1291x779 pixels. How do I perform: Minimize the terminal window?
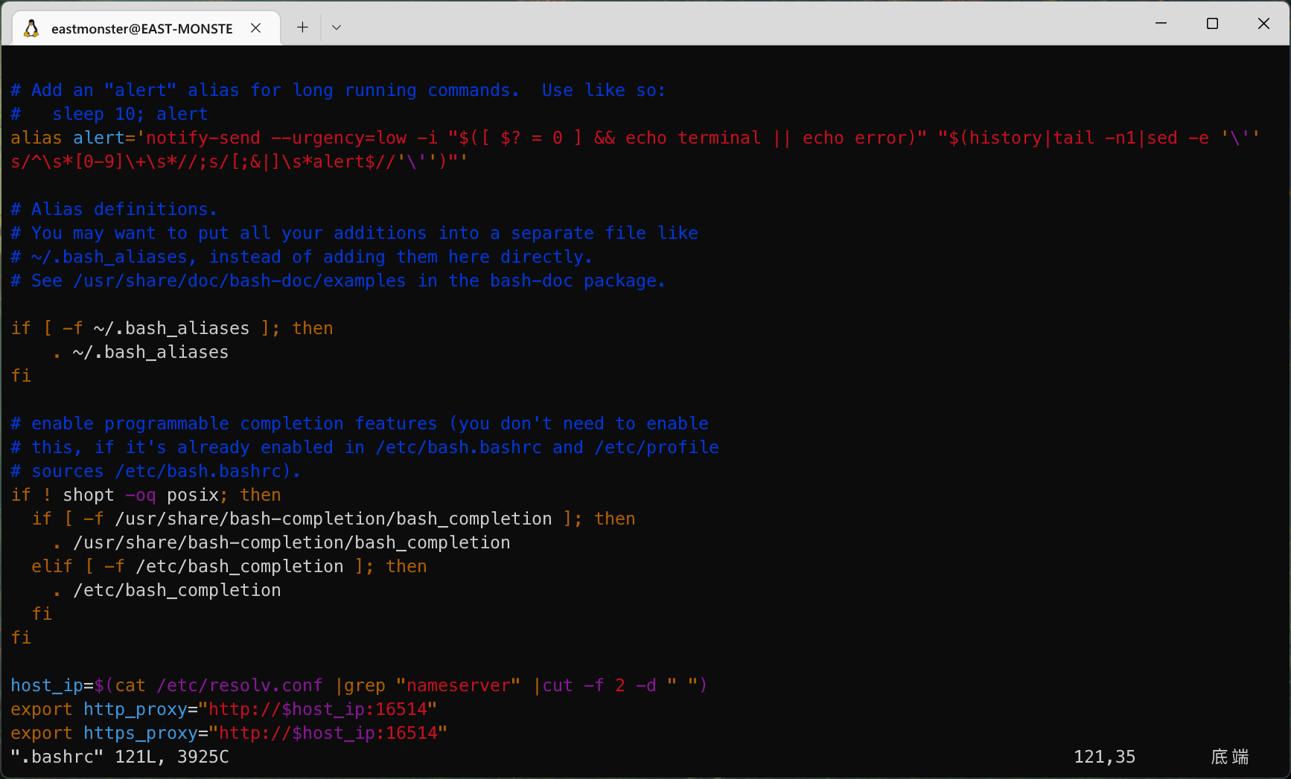pos(1161,23)
